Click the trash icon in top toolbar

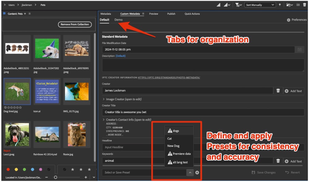[304, 5]
